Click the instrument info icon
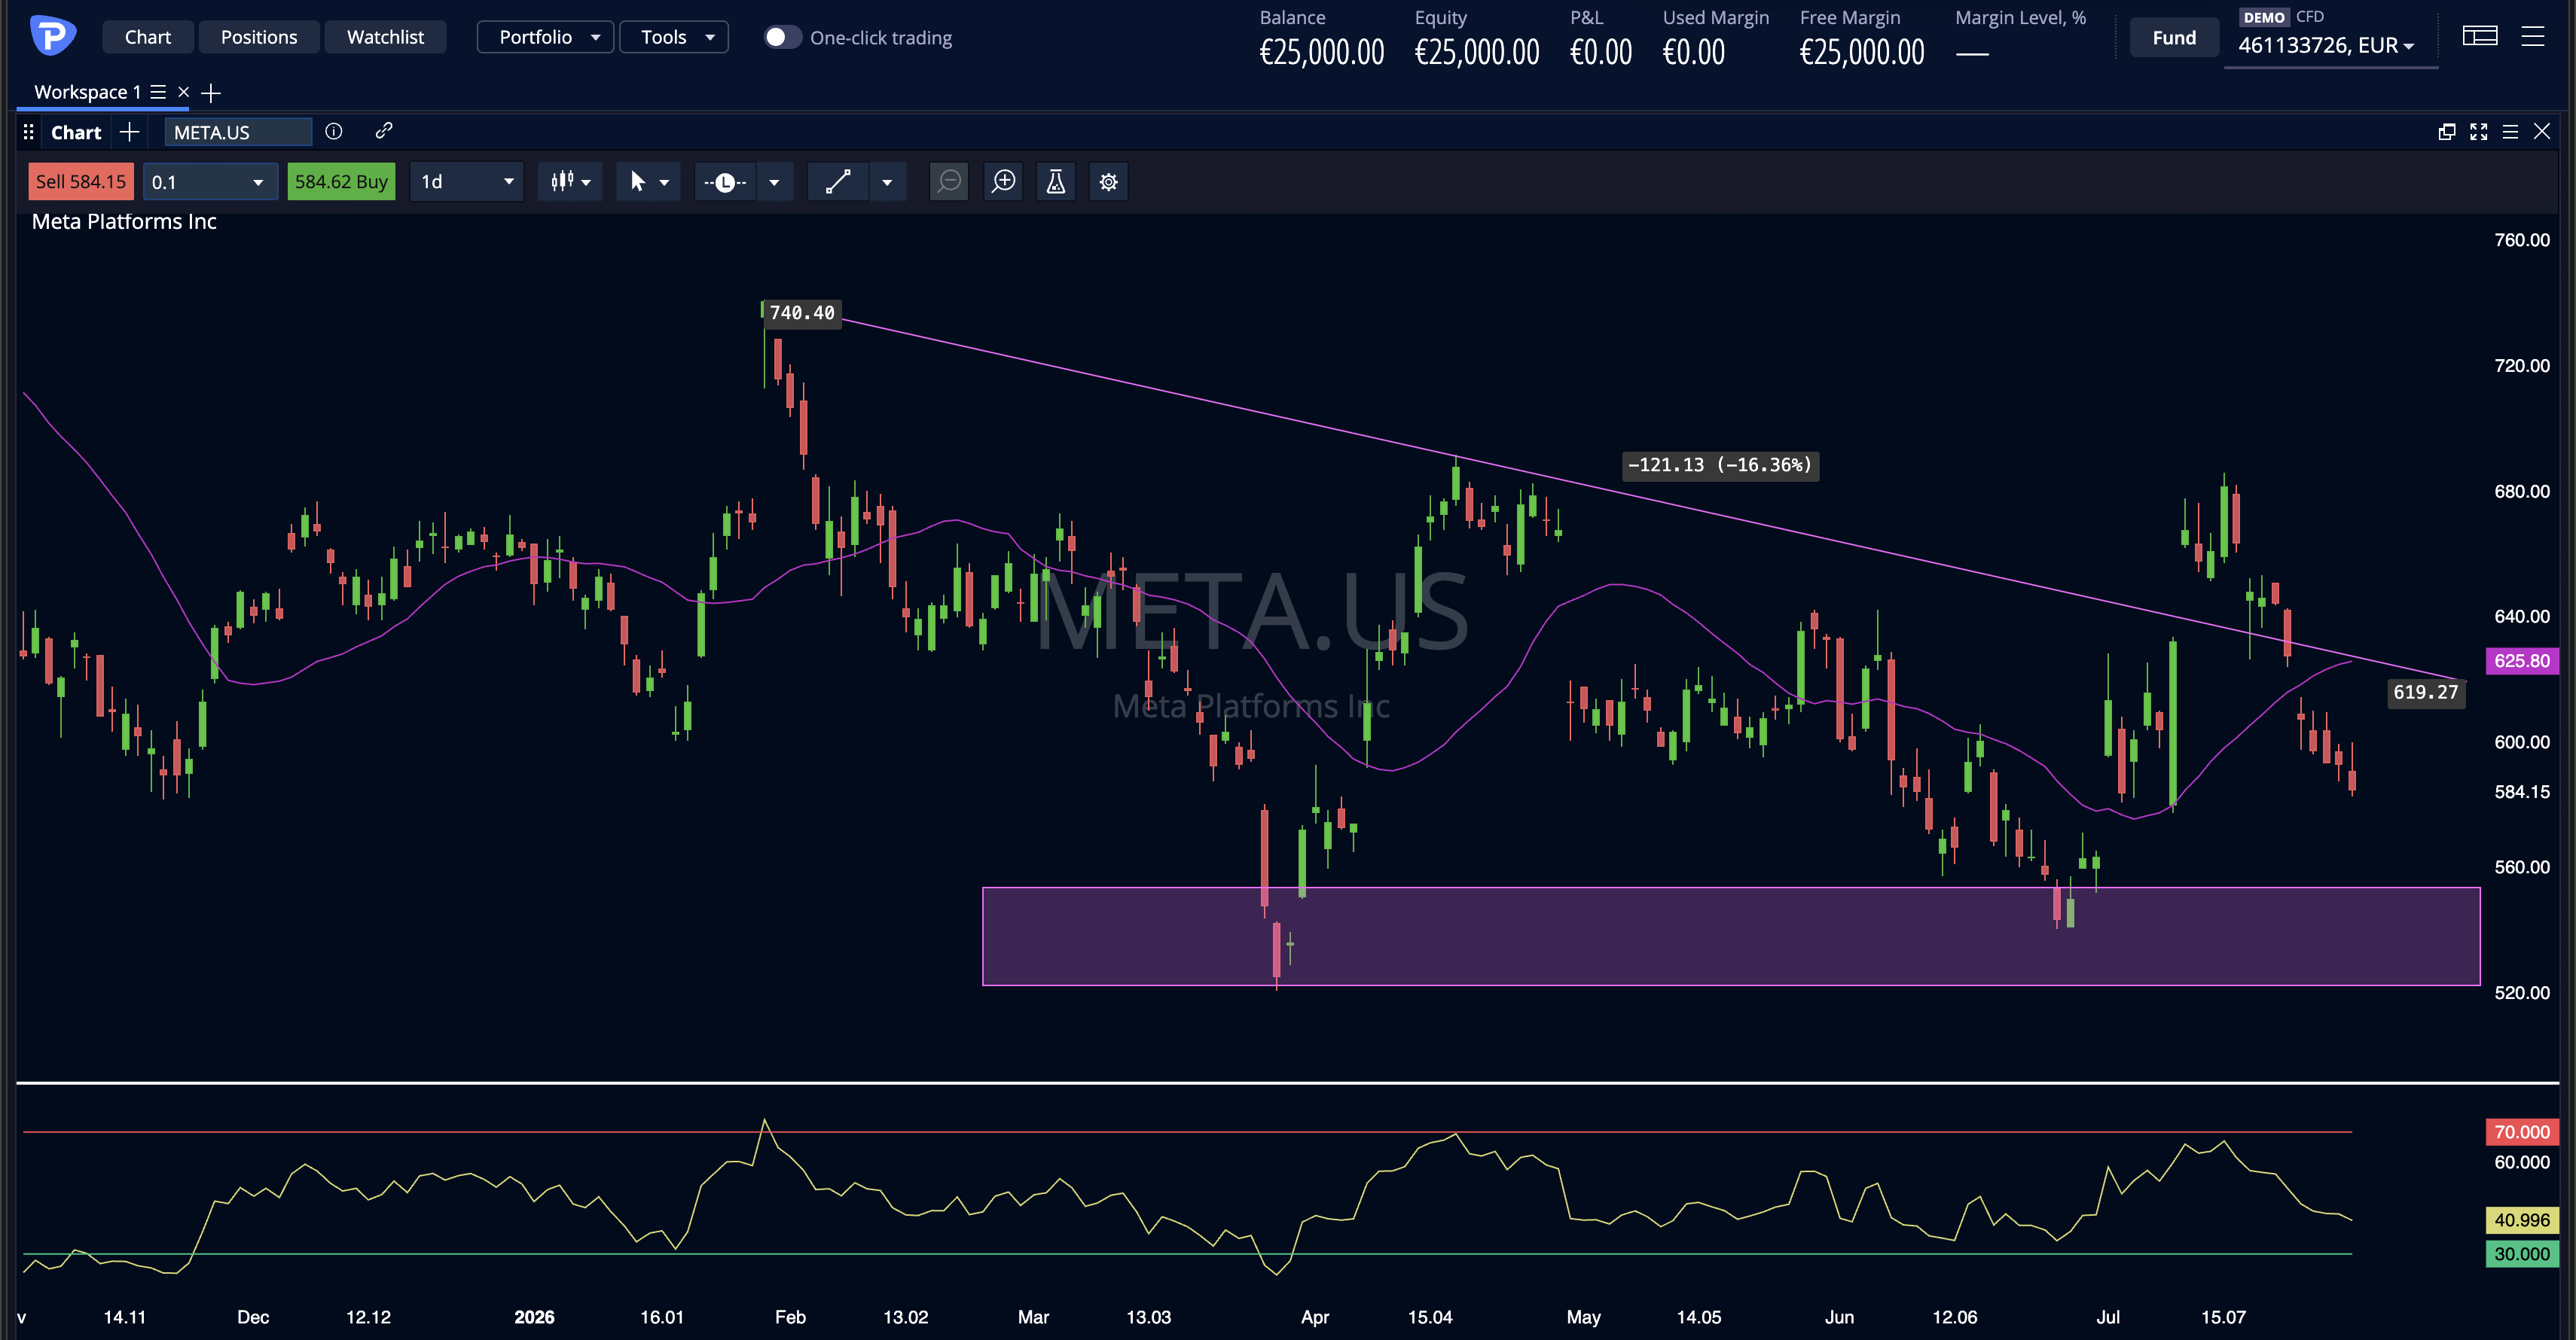2576x1340 pixels. [x=334, y=131]
